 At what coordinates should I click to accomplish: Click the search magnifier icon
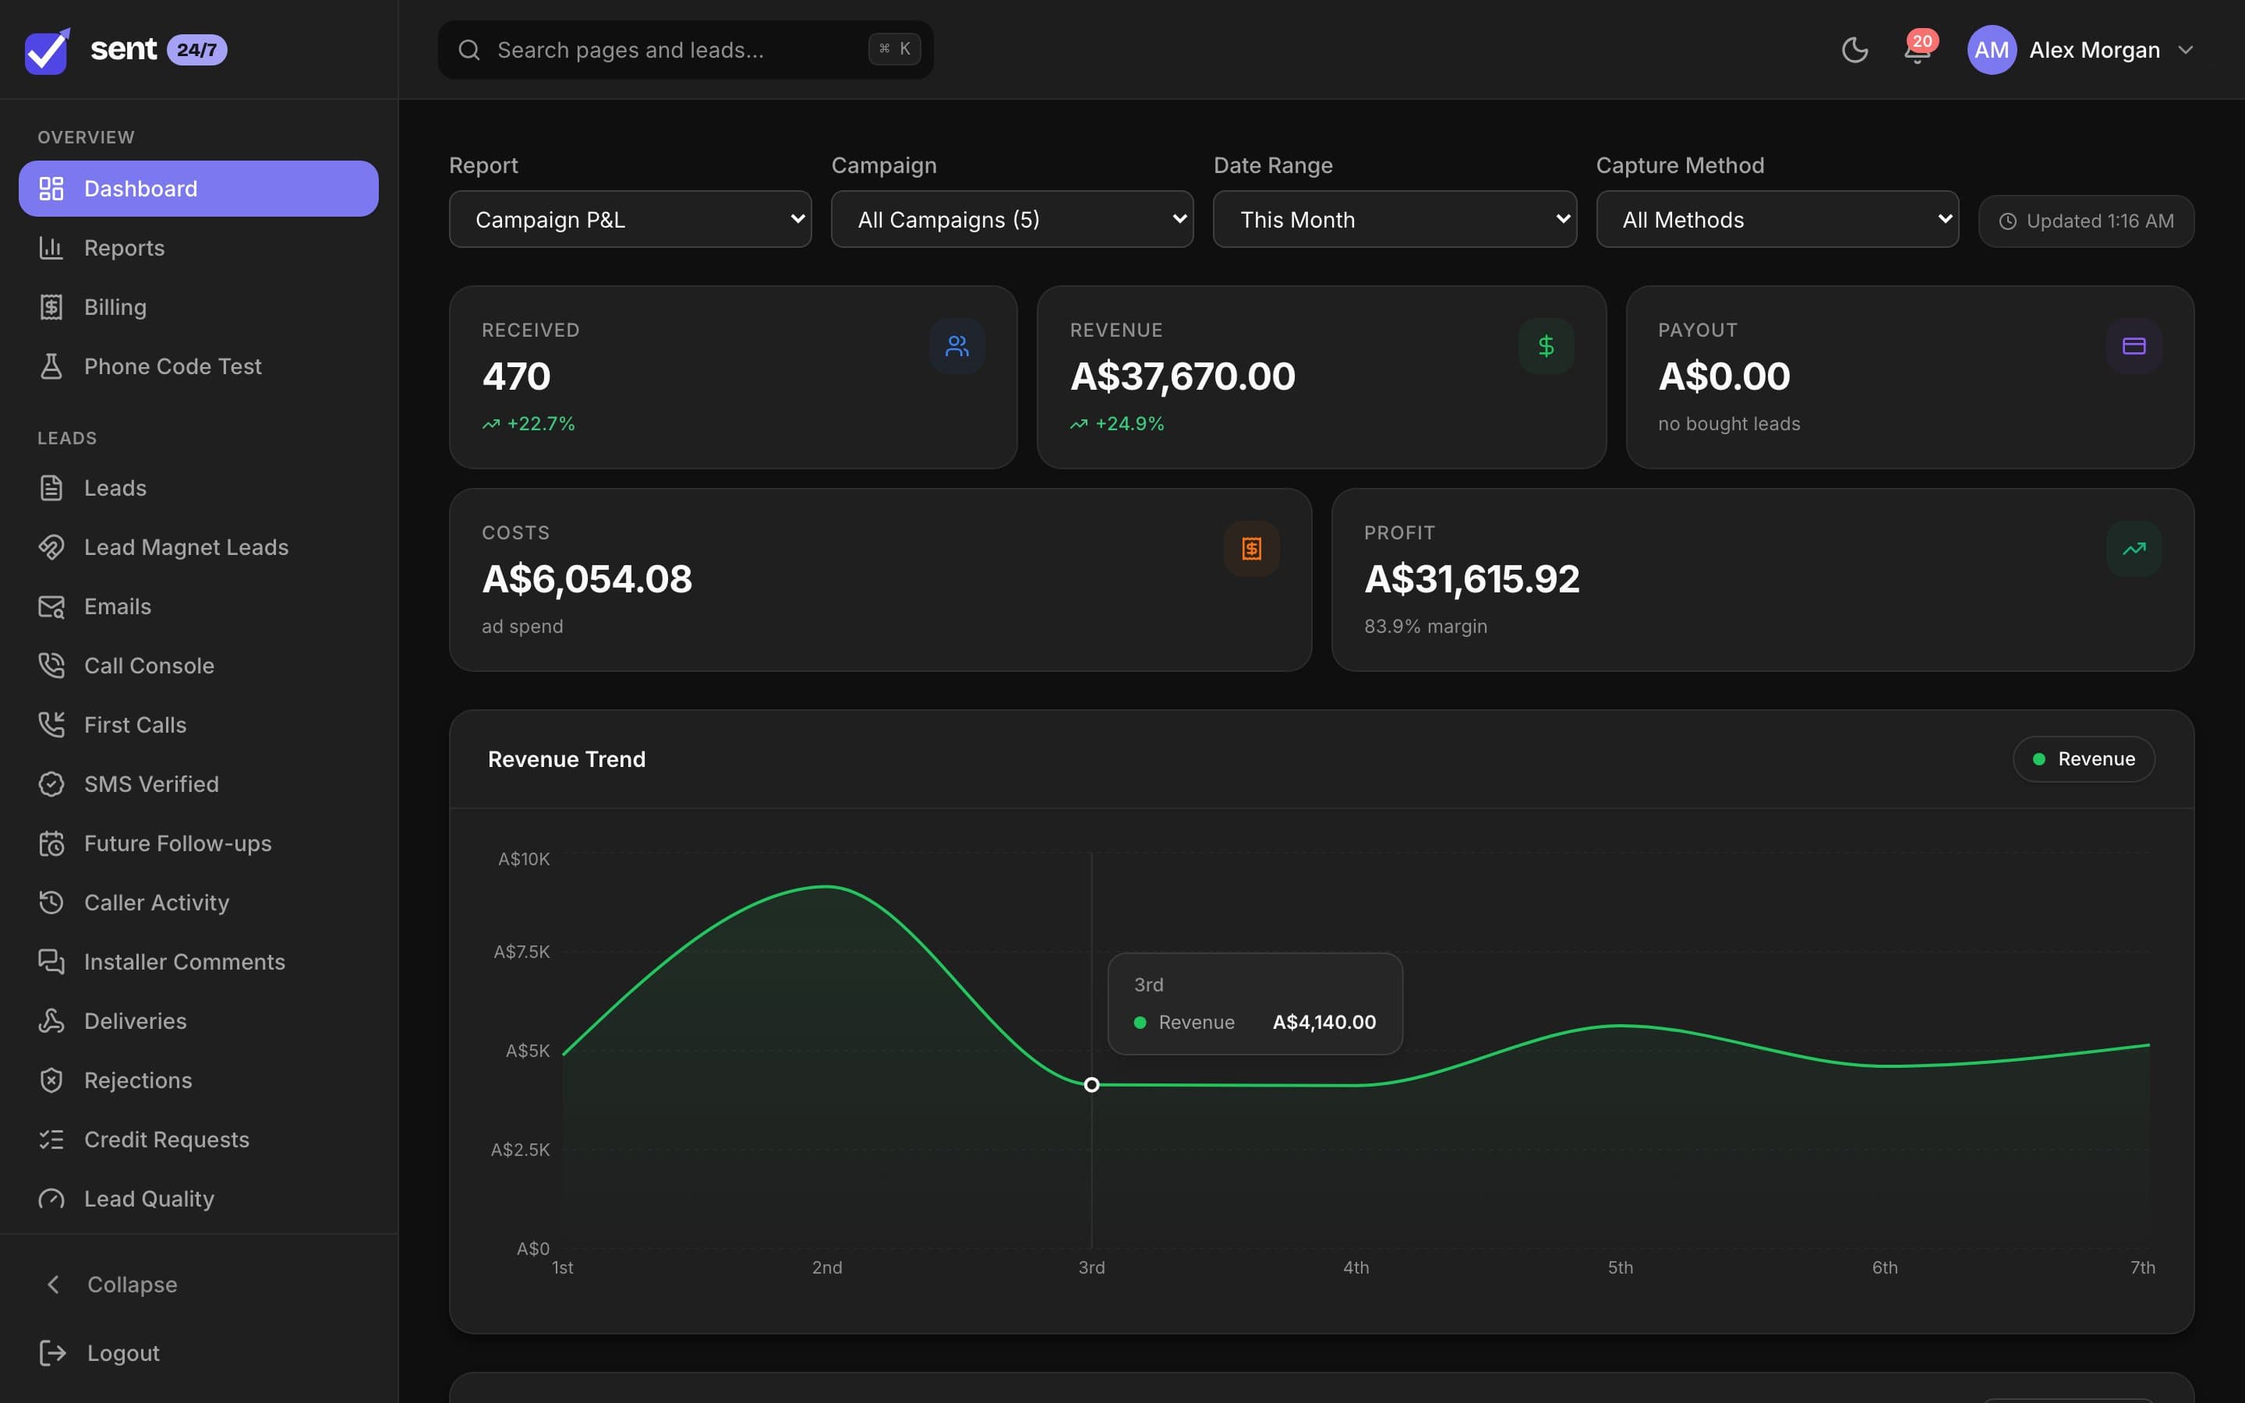coord(469,50)
